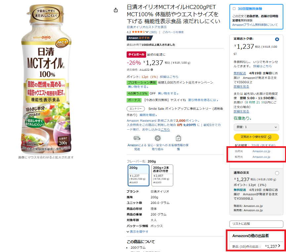Click the MCT oil bottle product image
286x252 pixels.
[46, 79]
